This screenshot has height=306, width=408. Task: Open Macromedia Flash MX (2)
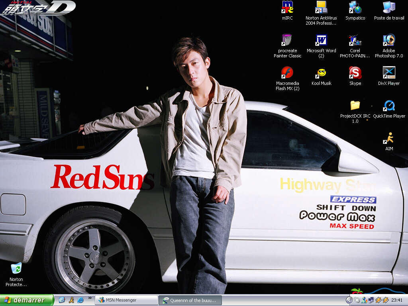pyautogui.click(x=287, y=73)
